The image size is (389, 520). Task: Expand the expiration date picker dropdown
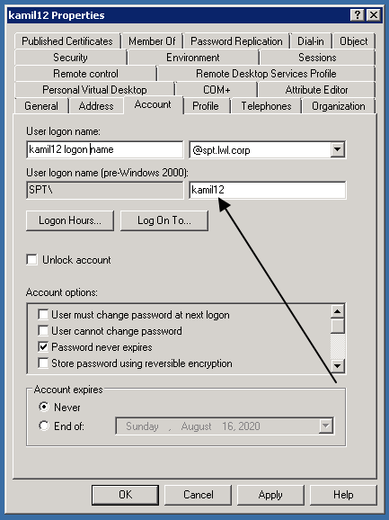point(326,426)
